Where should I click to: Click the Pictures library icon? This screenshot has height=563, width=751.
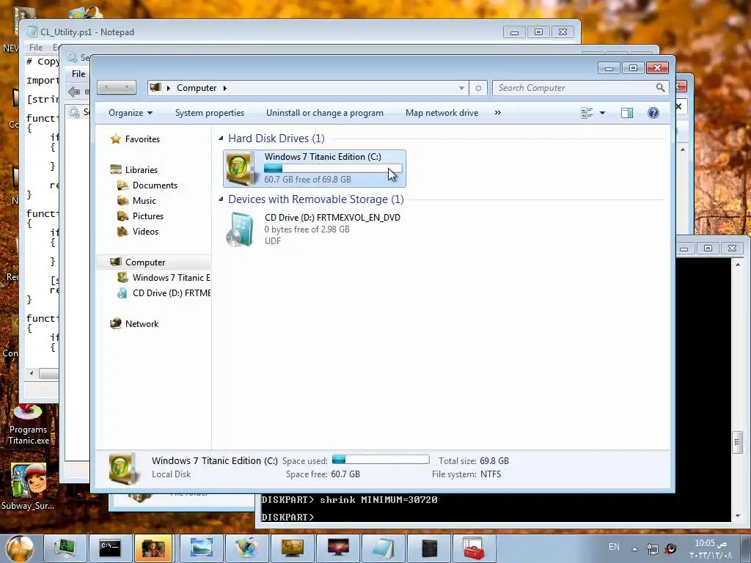pyautogui.click(x=122, y=216)
